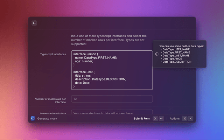Click the Generate mock extension icon
Image resolution: width=224 pixels, height=140 pixels.
click(33, 119)
